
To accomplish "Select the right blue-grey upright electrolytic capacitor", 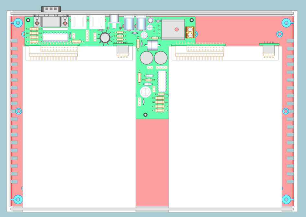I will point(141,22).
